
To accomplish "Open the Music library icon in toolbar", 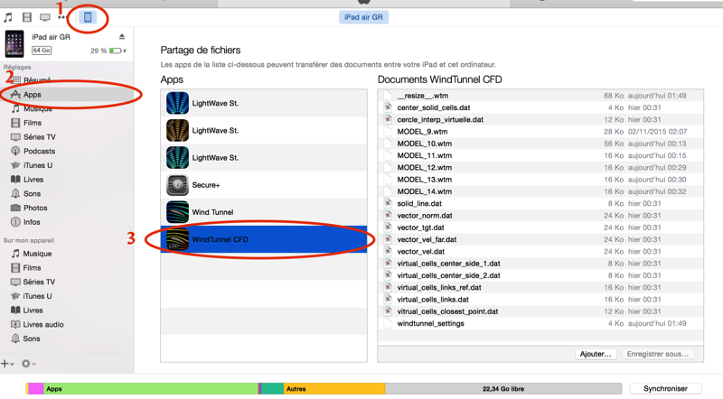I will click(x=8, y=17).
